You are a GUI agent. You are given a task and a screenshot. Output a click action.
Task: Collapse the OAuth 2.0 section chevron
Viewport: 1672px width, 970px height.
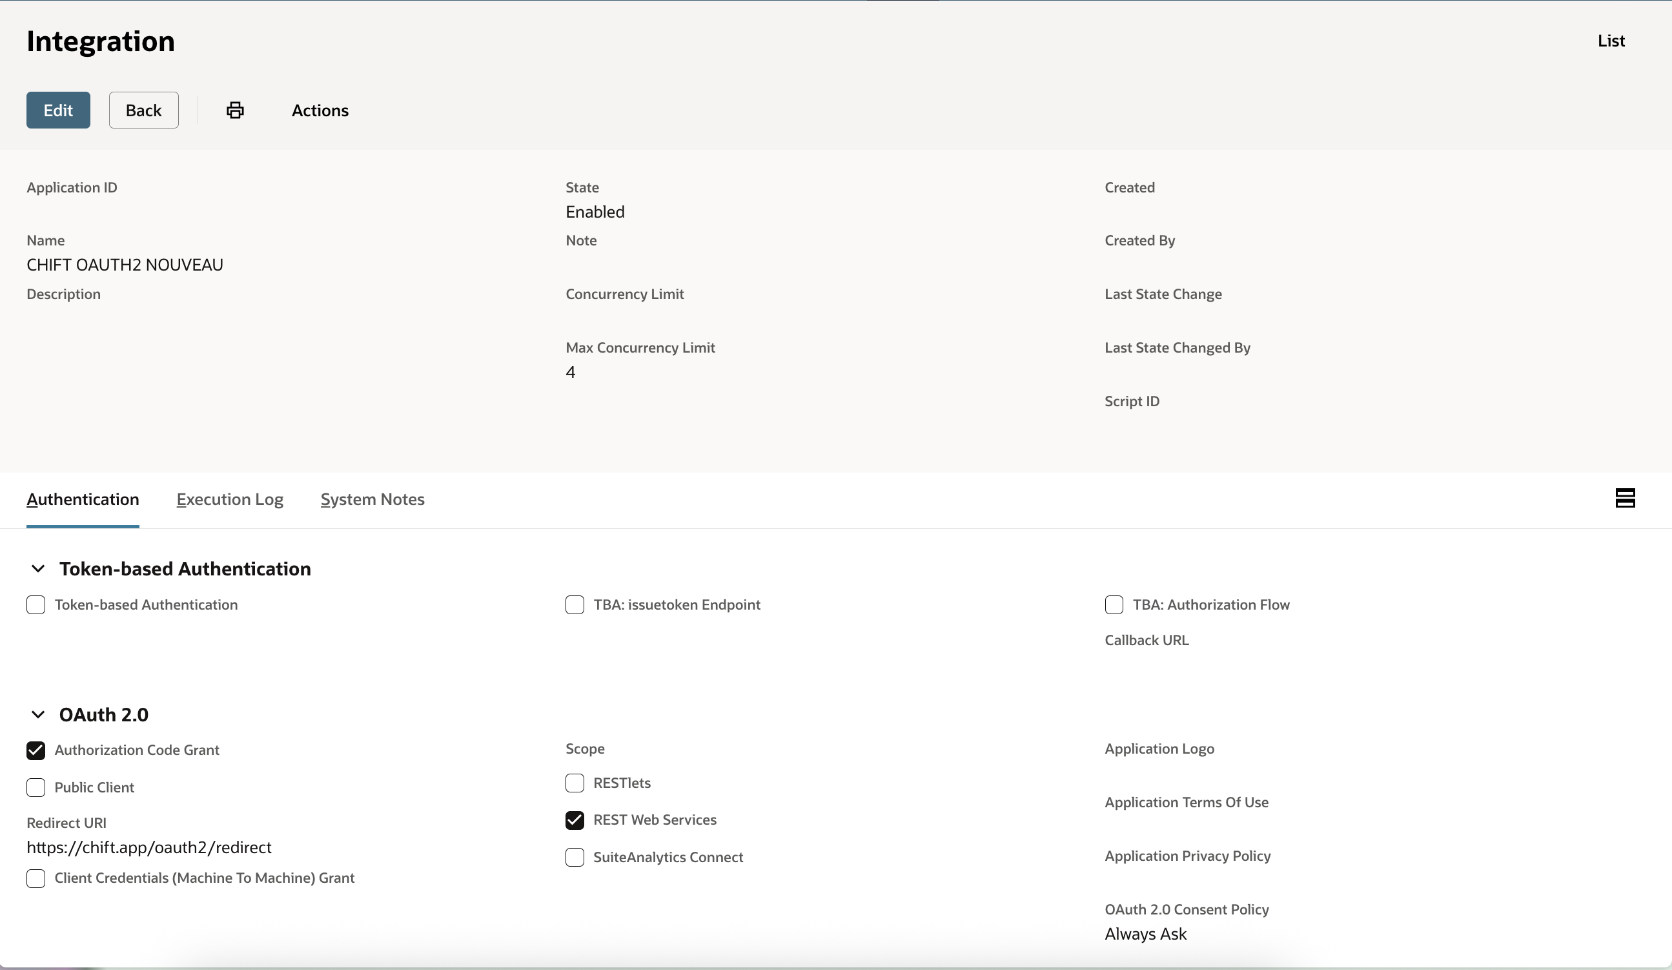pyautogui.click(x=38, y=714)
